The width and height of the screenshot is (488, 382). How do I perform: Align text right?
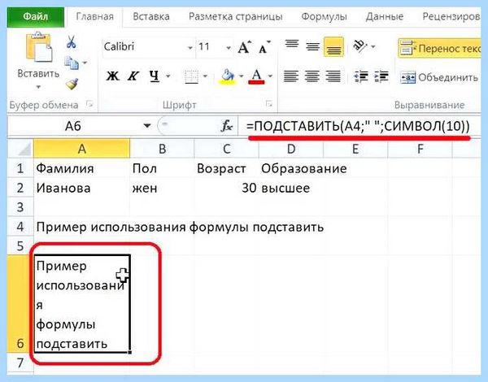pyautogui.click(x=333, y=76)
